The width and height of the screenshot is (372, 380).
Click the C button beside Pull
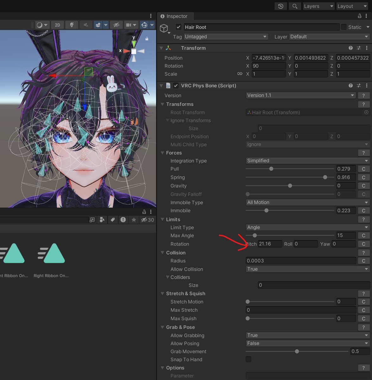coord(364,169)
